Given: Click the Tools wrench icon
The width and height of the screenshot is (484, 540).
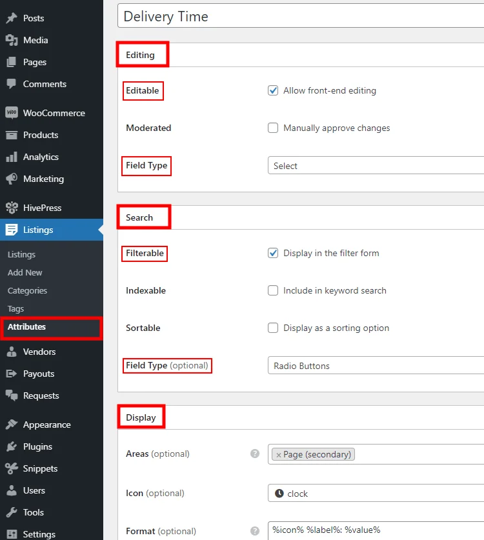Looking at the screenshot, I should click(12, 512).
